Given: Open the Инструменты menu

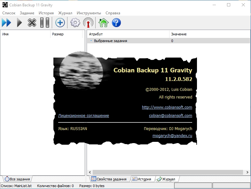Looking at the screenshot, I should click(x=89, y=13).
